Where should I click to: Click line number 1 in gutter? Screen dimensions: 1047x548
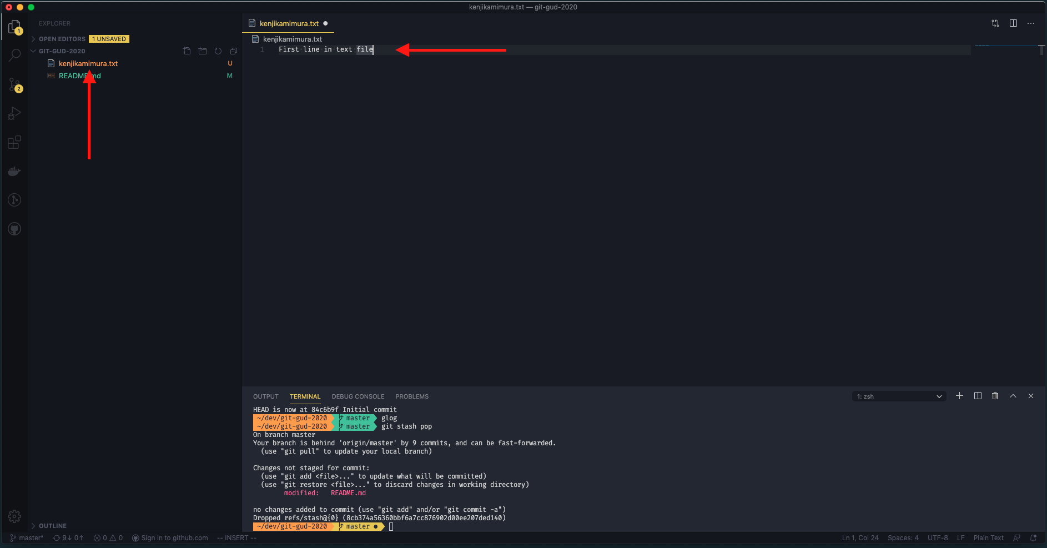click(x=262, y=49)
